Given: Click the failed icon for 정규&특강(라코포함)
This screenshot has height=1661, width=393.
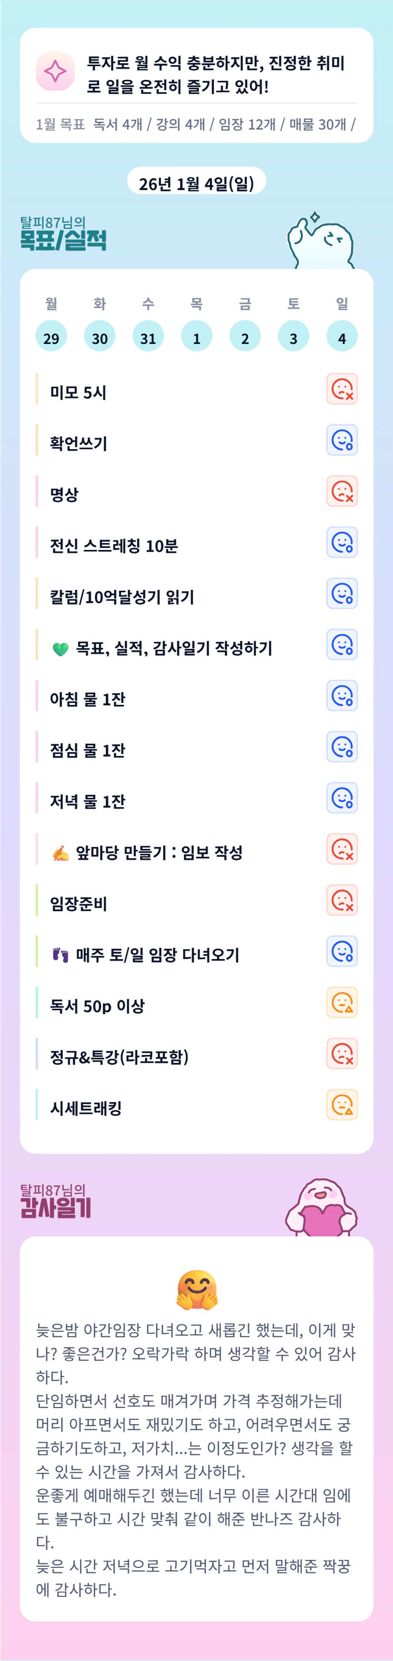Looking at the screenshot, I should tap(342, 1054).
